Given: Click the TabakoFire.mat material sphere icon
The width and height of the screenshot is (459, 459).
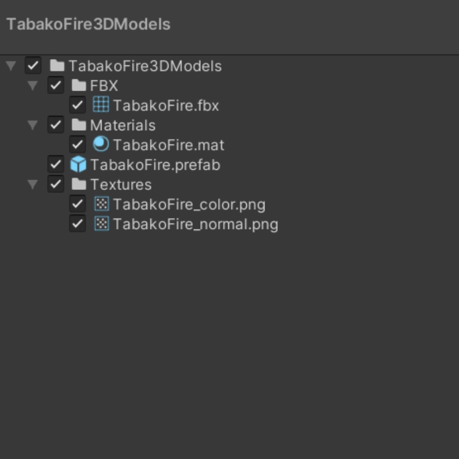Looking at the screenshot, I should (x=100, y=145).
